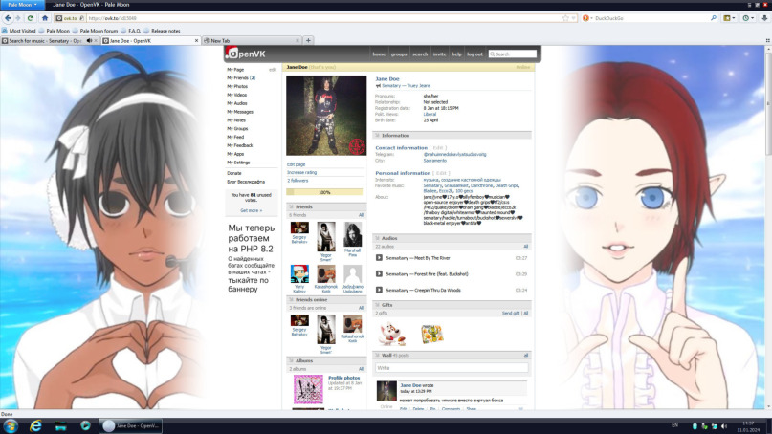
Task: Open Internet Explorer from the taskbar
Action: [x=37, y=425]
